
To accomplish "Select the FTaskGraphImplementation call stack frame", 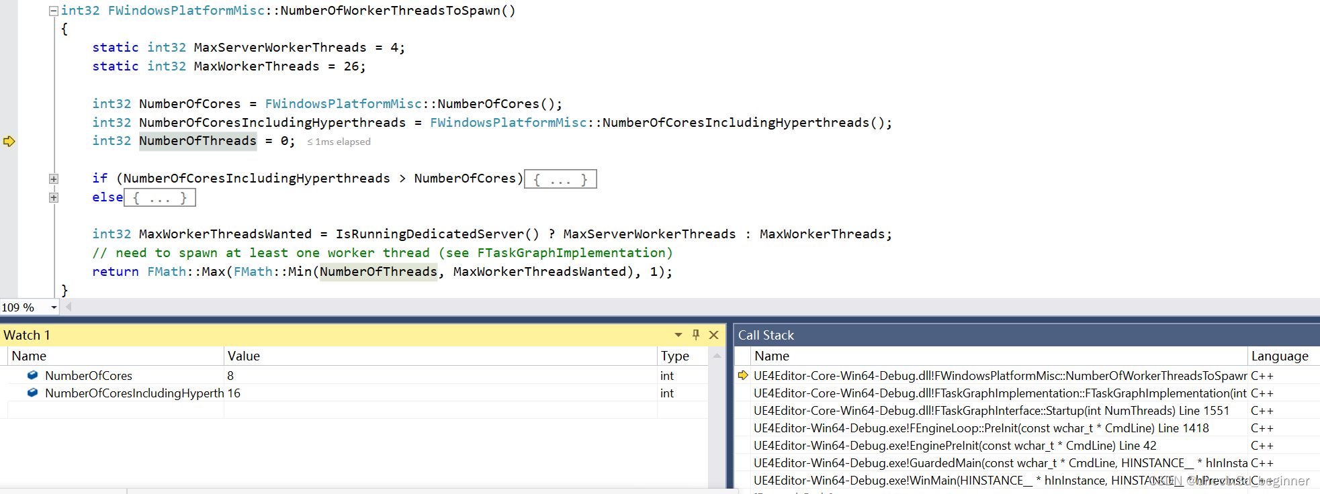I will tap(1028, 393).
